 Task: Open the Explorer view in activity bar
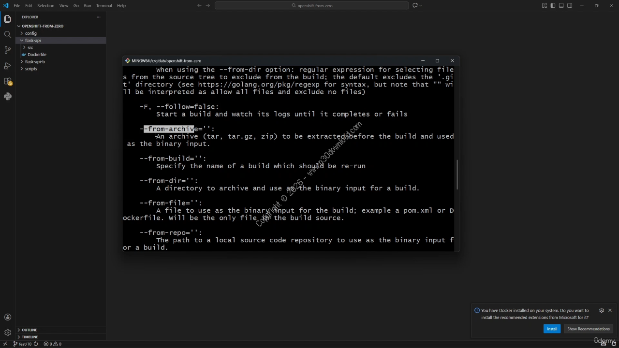point(7,19)
